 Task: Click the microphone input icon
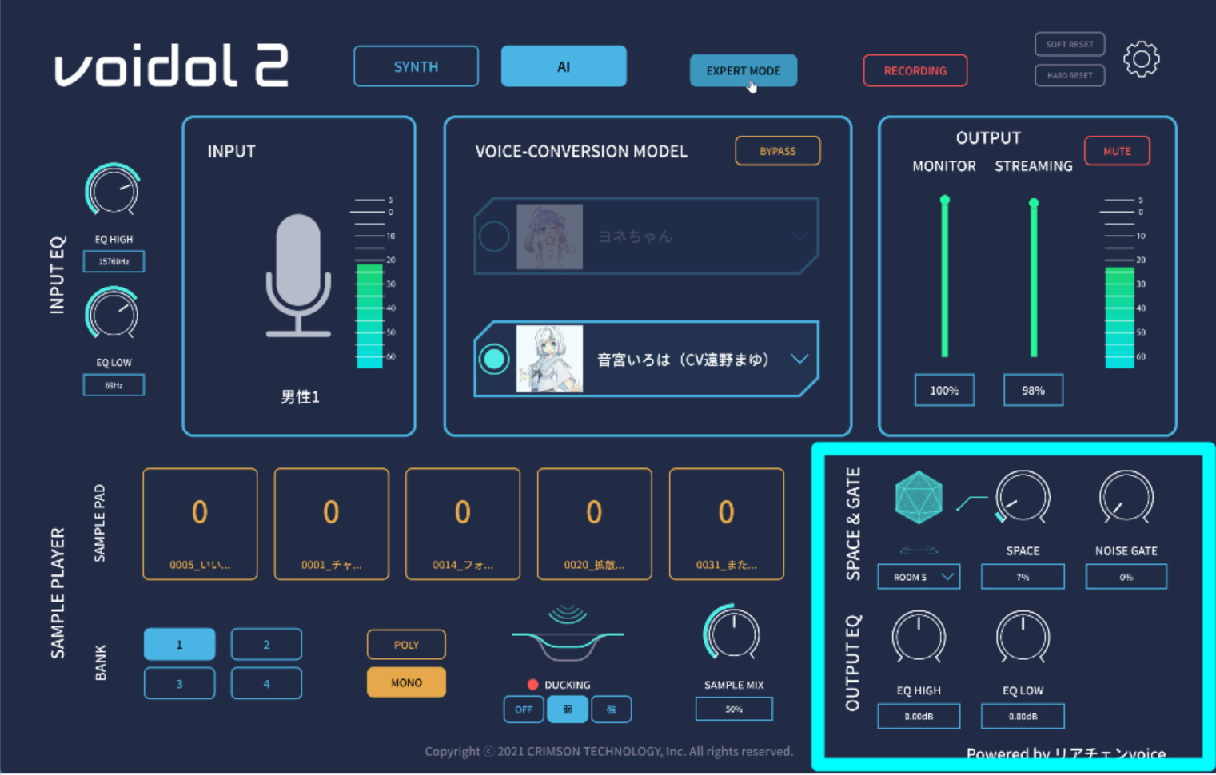298,276
